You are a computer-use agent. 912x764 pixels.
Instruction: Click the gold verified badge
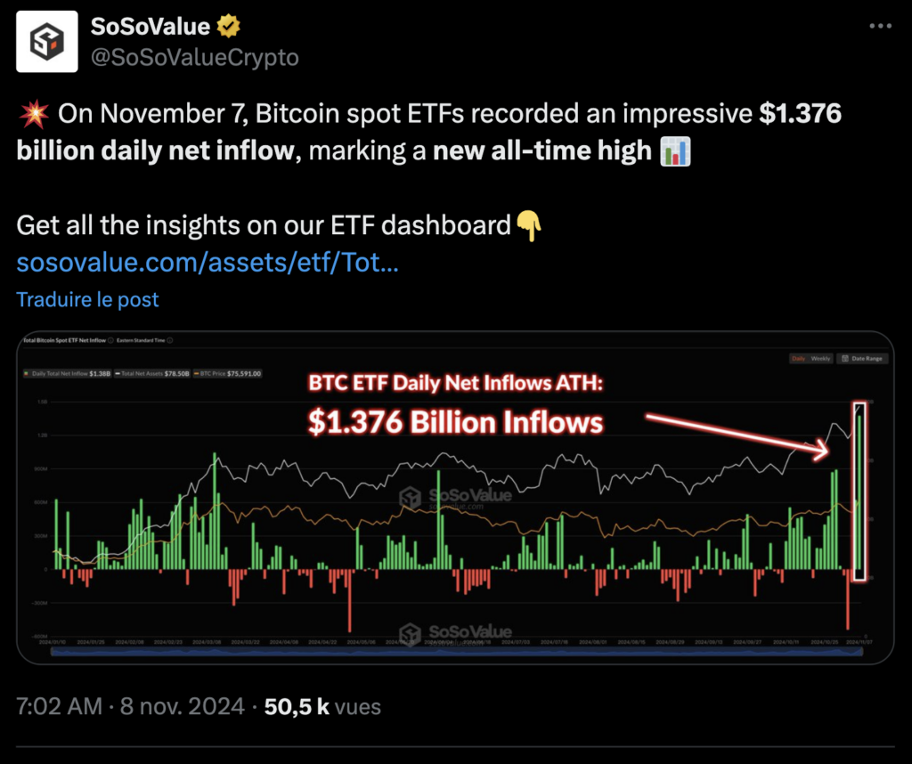pos(229,28)
